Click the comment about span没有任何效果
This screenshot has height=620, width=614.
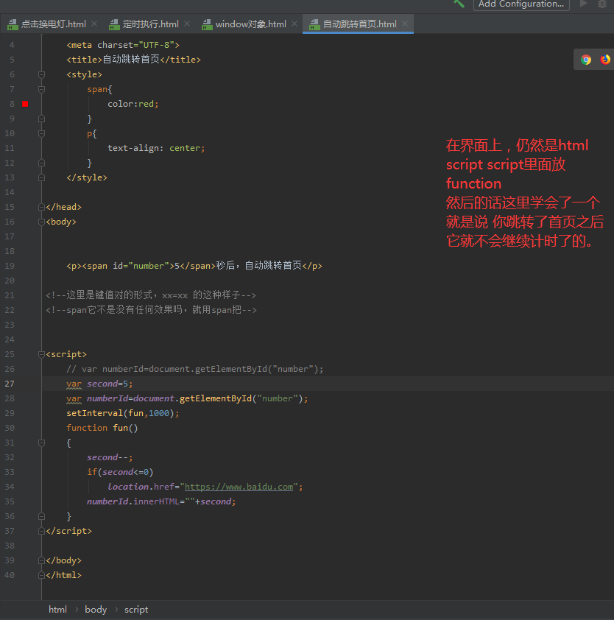151,310
